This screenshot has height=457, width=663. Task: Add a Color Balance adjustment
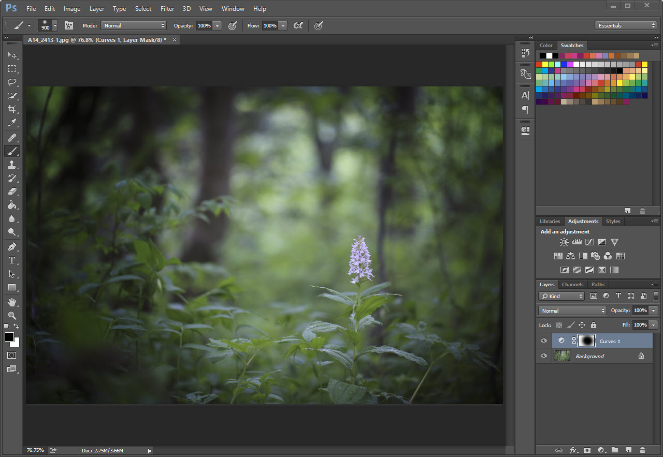(x=570, y=256)
